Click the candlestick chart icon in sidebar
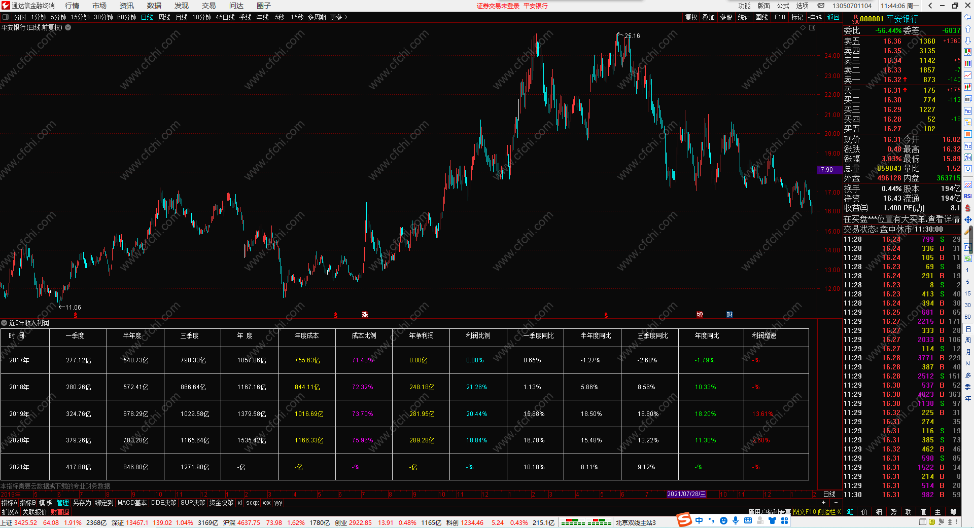974x528 pixels. pos(968,87)
